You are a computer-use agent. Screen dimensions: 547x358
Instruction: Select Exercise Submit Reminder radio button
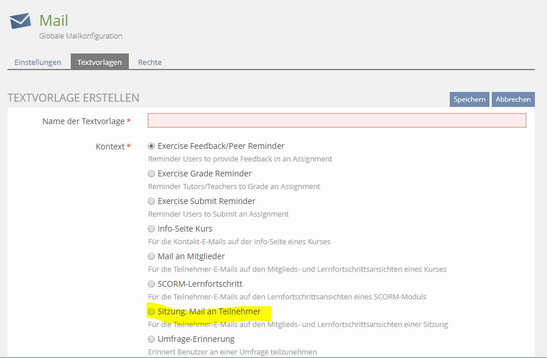click(x=151, y=201)
